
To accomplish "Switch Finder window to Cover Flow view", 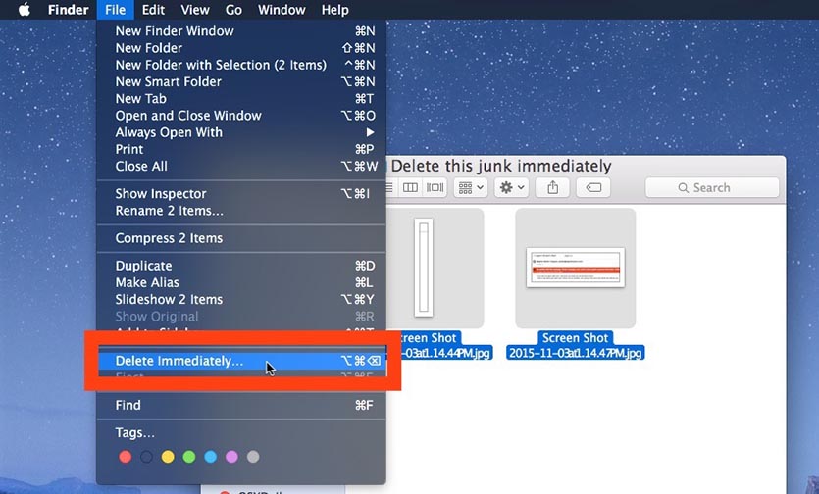I will 435,187.
